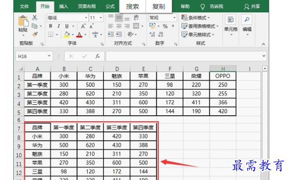Open font group dialog launcher
This screenshot has width=288, height=180.
coord(102,44)
